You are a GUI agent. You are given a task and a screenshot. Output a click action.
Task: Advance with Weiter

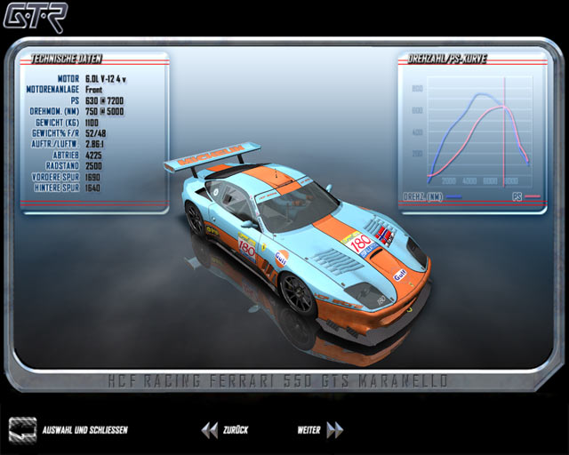pos(309,430)
